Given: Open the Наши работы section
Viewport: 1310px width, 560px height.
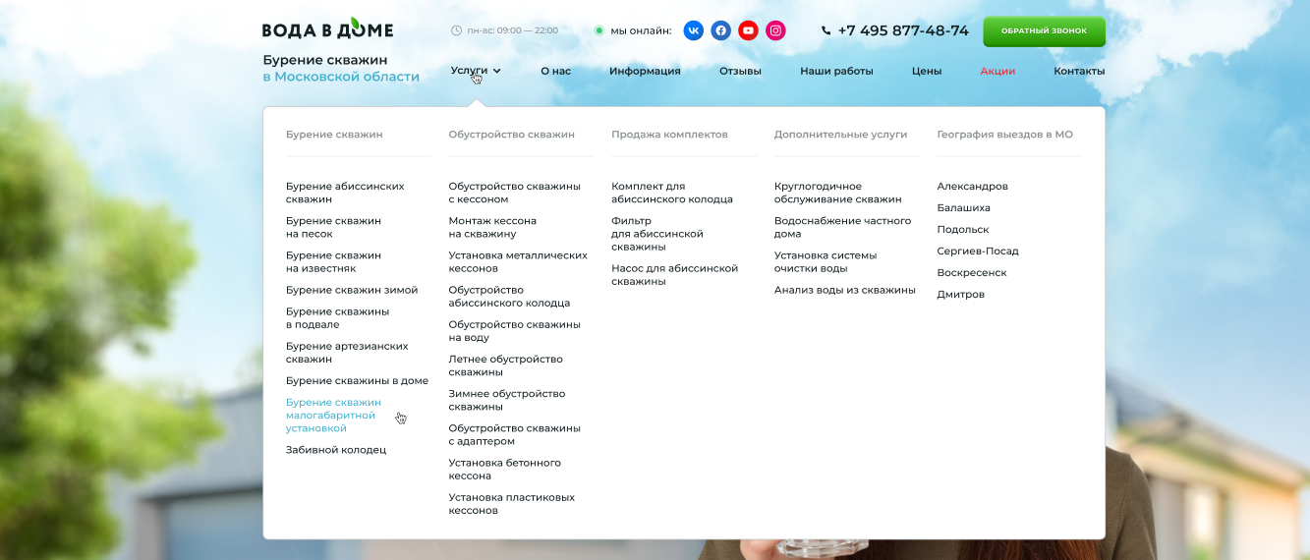Looking at the screenshot, I should 836,71.
